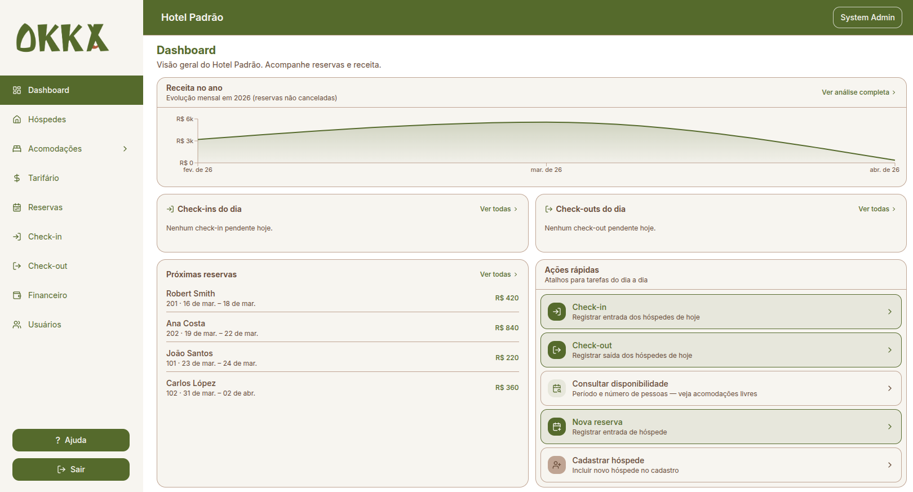This screenshot has width=913, height=492.
Task: Click the Dashboard grid icon in the sidebar
Action: [x=17, y=90]
